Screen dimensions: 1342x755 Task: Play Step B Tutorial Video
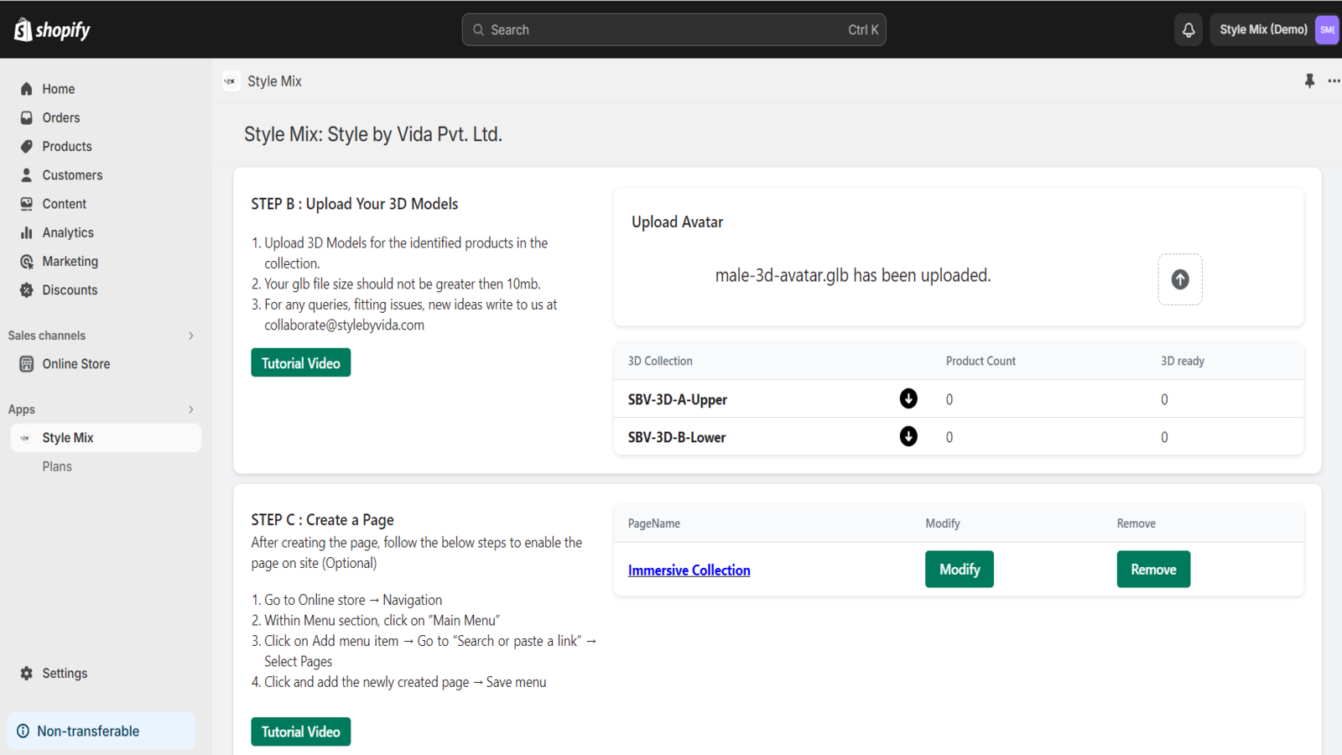[300, 363]
